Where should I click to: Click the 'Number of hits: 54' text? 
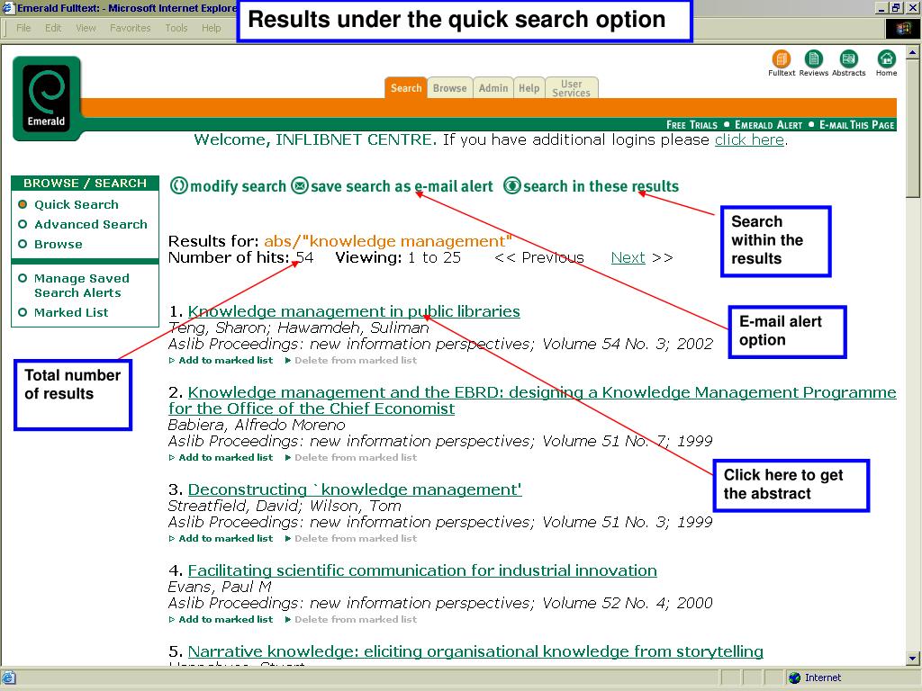pos(241,257)
